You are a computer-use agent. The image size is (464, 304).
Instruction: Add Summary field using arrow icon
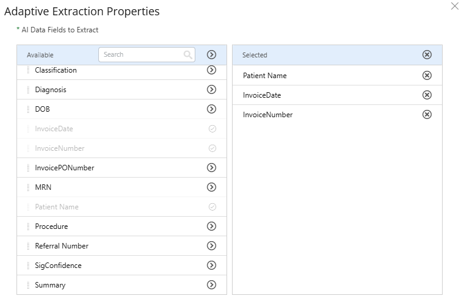(x=212, y=285)
